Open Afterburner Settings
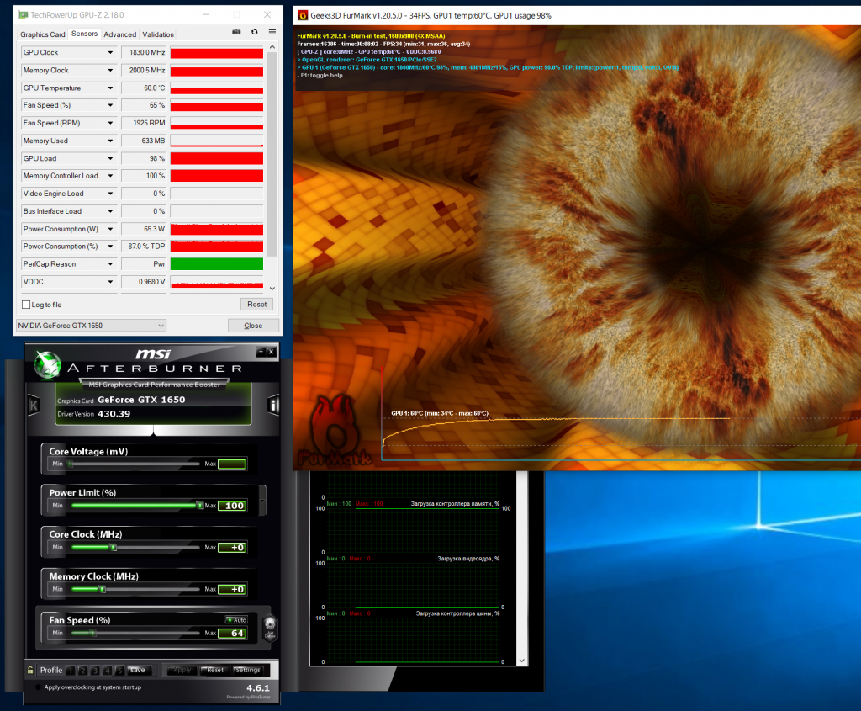 coord(248,671)
